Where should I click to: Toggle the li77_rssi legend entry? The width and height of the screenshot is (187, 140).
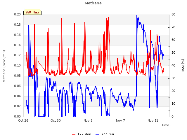[x=105, y=134]
